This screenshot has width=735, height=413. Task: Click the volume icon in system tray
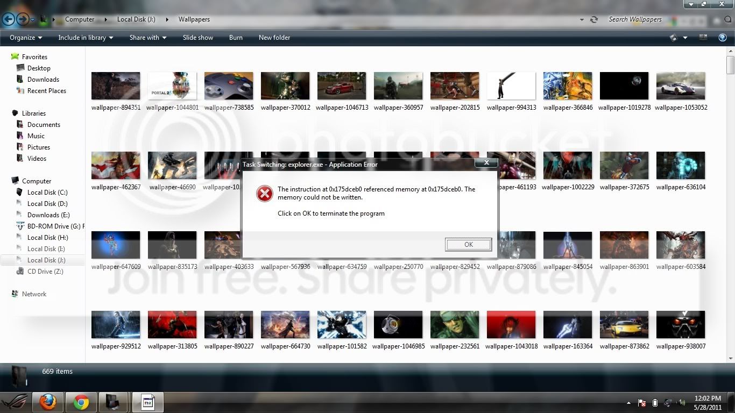tap(682, 402)
